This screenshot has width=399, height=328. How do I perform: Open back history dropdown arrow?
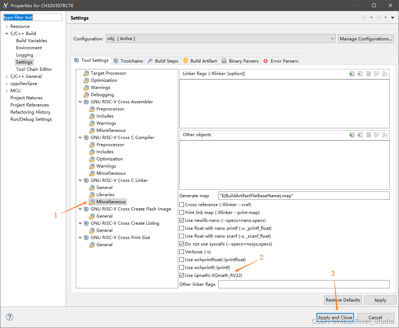point(371,18)
